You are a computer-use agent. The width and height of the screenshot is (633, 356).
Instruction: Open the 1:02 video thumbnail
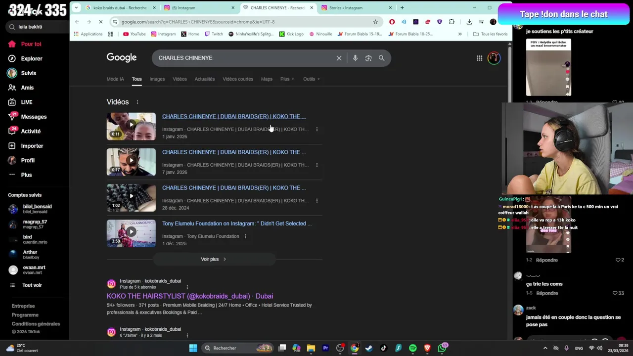(x=131, y=198)
